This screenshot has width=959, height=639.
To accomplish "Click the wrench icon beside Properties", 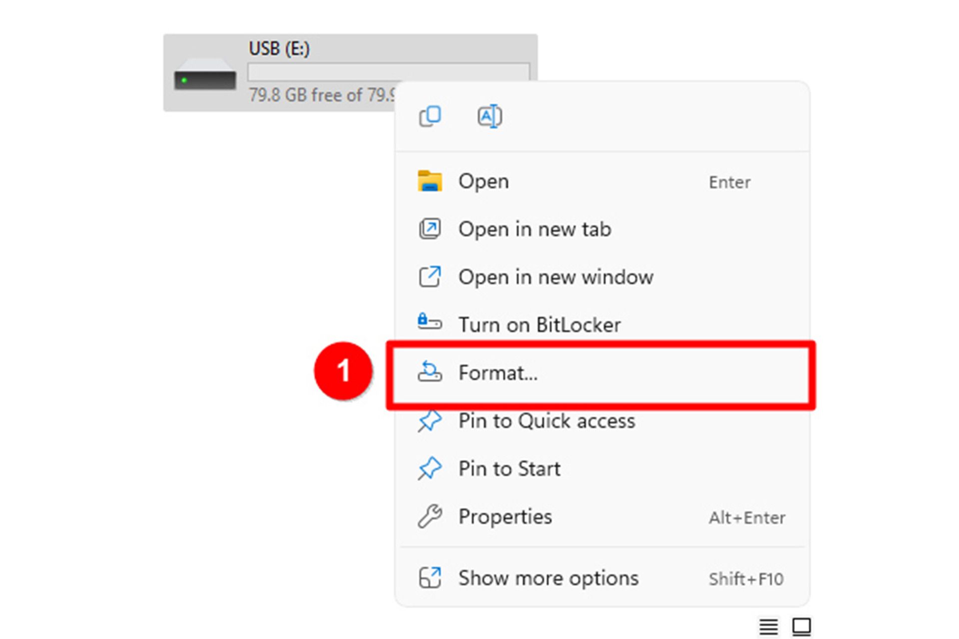I will coord(430,516).
